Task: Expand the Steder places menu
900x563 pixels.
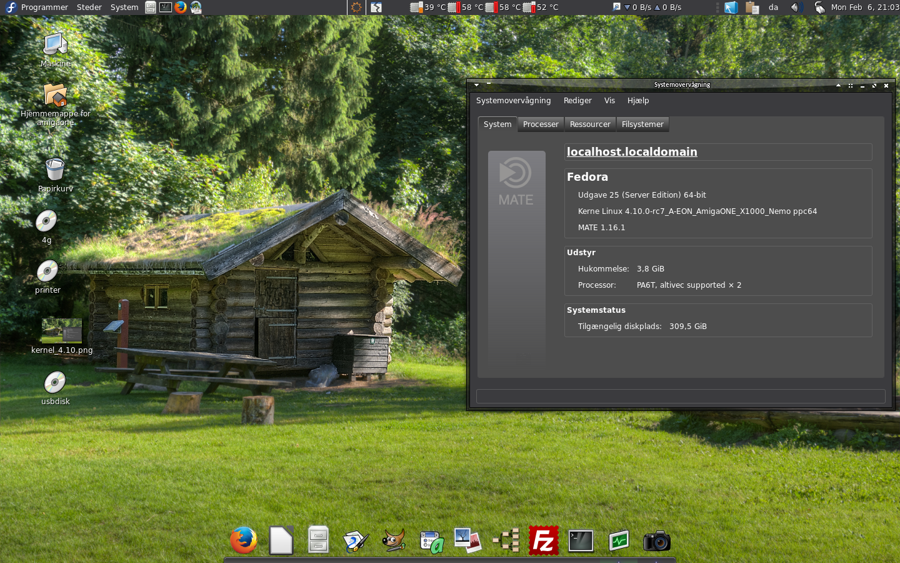Action: [89, 8]
